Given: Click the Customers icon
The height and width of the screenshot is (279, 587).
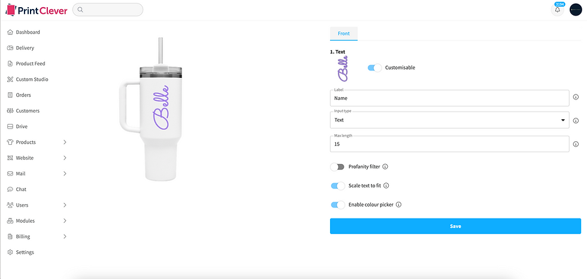Looking at the screenshot, I should click(x=10, y=111).
